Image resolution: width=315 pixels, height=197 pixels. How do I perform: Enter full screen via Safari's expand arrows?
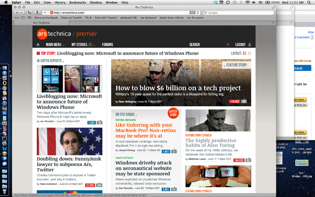coord(274,7)
